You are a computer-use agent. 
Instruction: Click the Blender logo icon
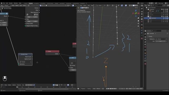tap(2, 3)
